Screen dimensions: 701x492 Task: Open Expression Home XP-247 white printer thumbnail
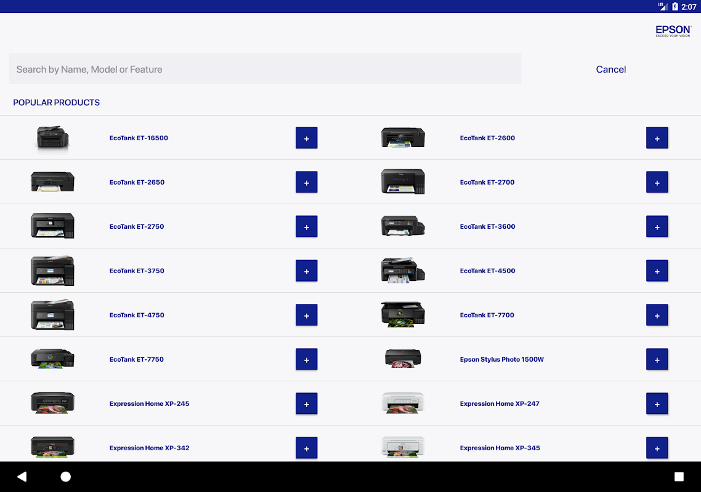tap(403, 403)
